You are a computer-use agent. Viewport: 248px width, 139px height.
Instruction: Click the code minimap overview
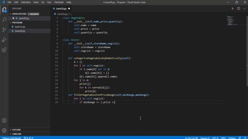(232, 20)
